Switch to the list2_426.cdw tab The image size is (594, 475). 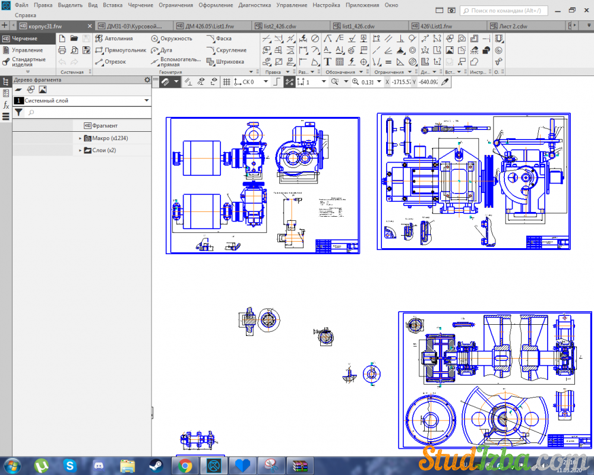(x=275, y=26)
